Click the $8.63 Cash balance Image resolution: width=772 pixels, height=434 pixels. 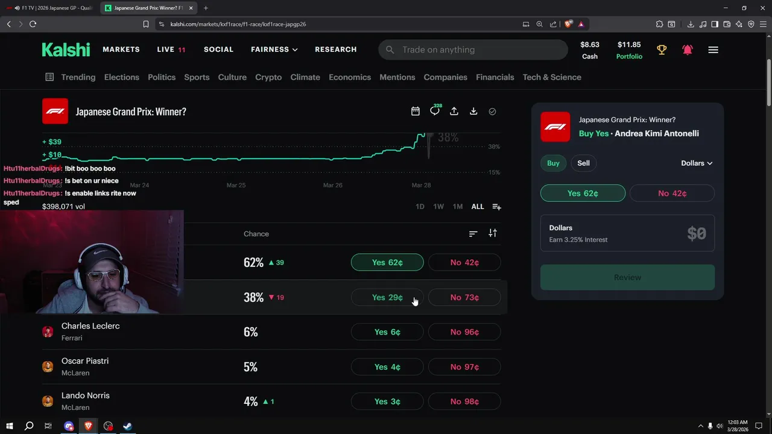(590, 50)
